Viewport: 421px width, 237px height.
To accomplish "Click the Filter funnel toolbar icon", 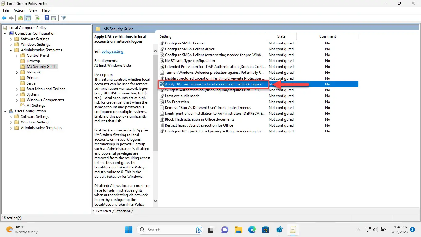I will pyautogui.click(x=64, y=18).
